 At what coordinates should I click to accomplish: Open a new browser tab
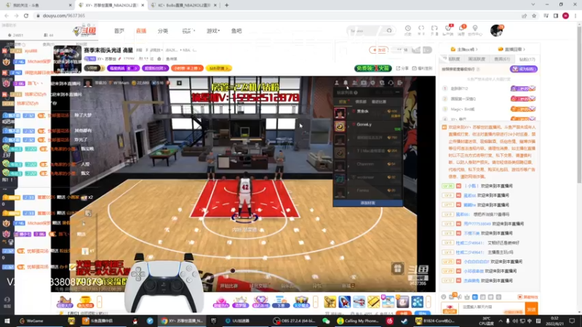point(226,5)
